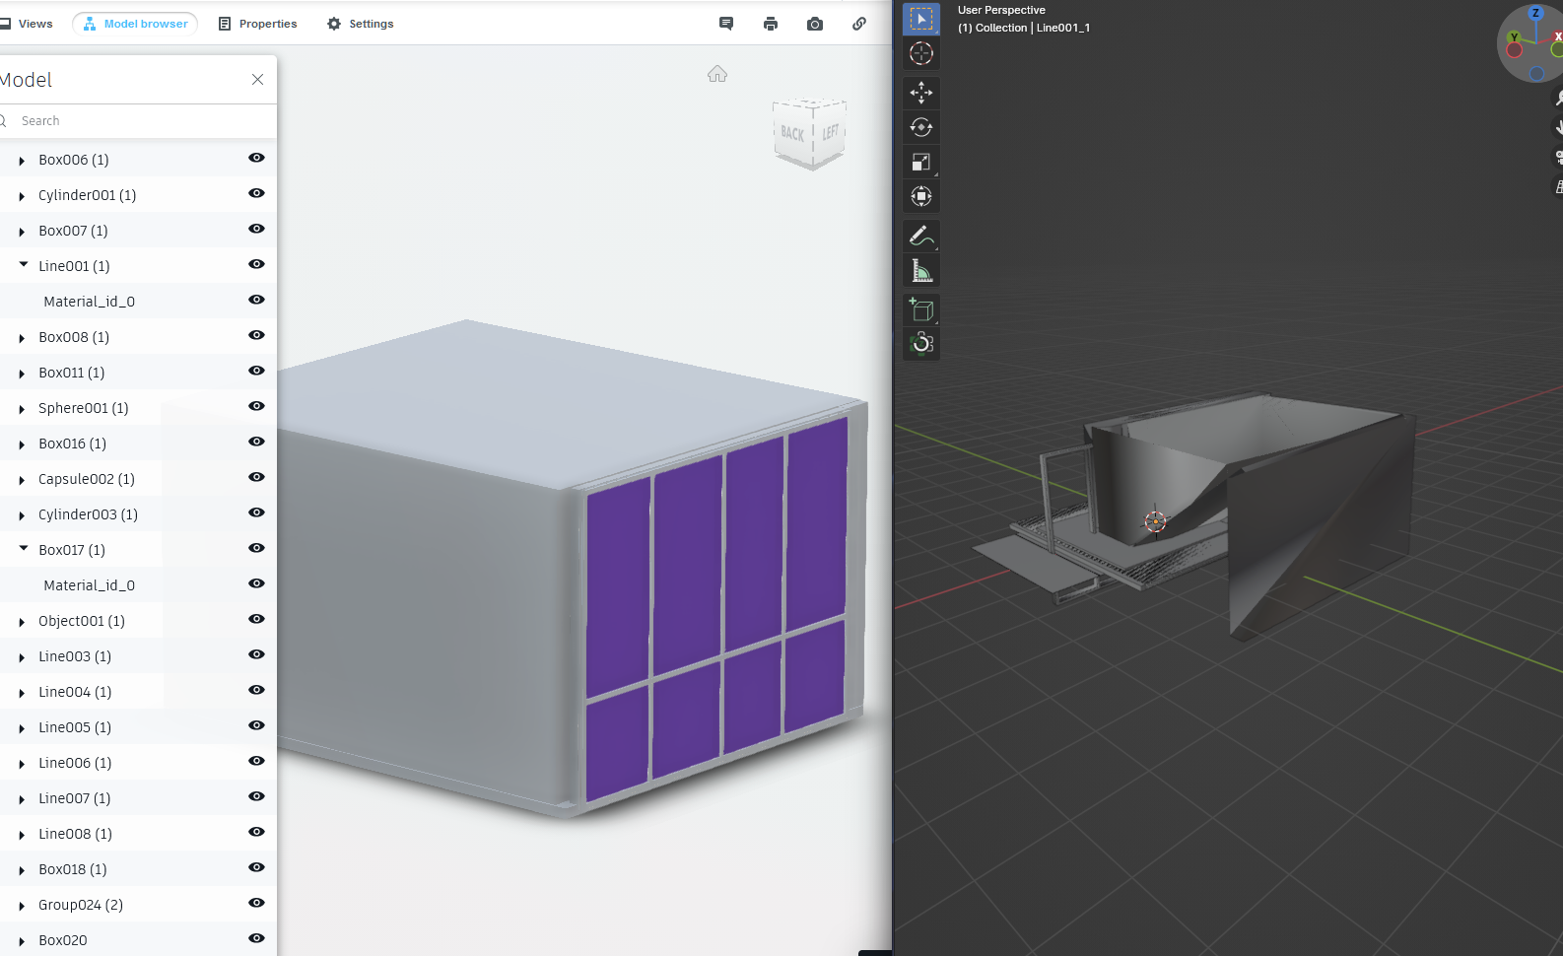Select the Blender Annotate tool

tap(921, 236)
